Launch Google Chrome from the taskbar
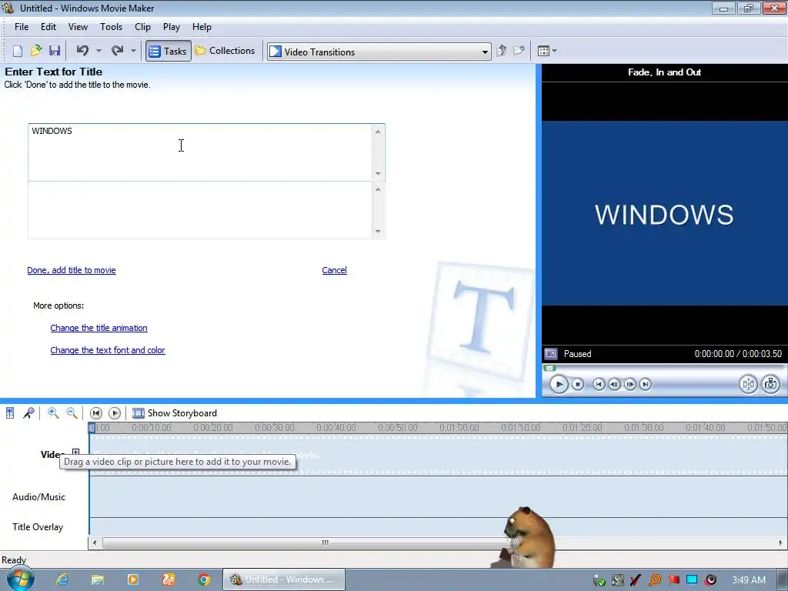The height and width of the screenshot is (591, 788). (x=203, y=579)
